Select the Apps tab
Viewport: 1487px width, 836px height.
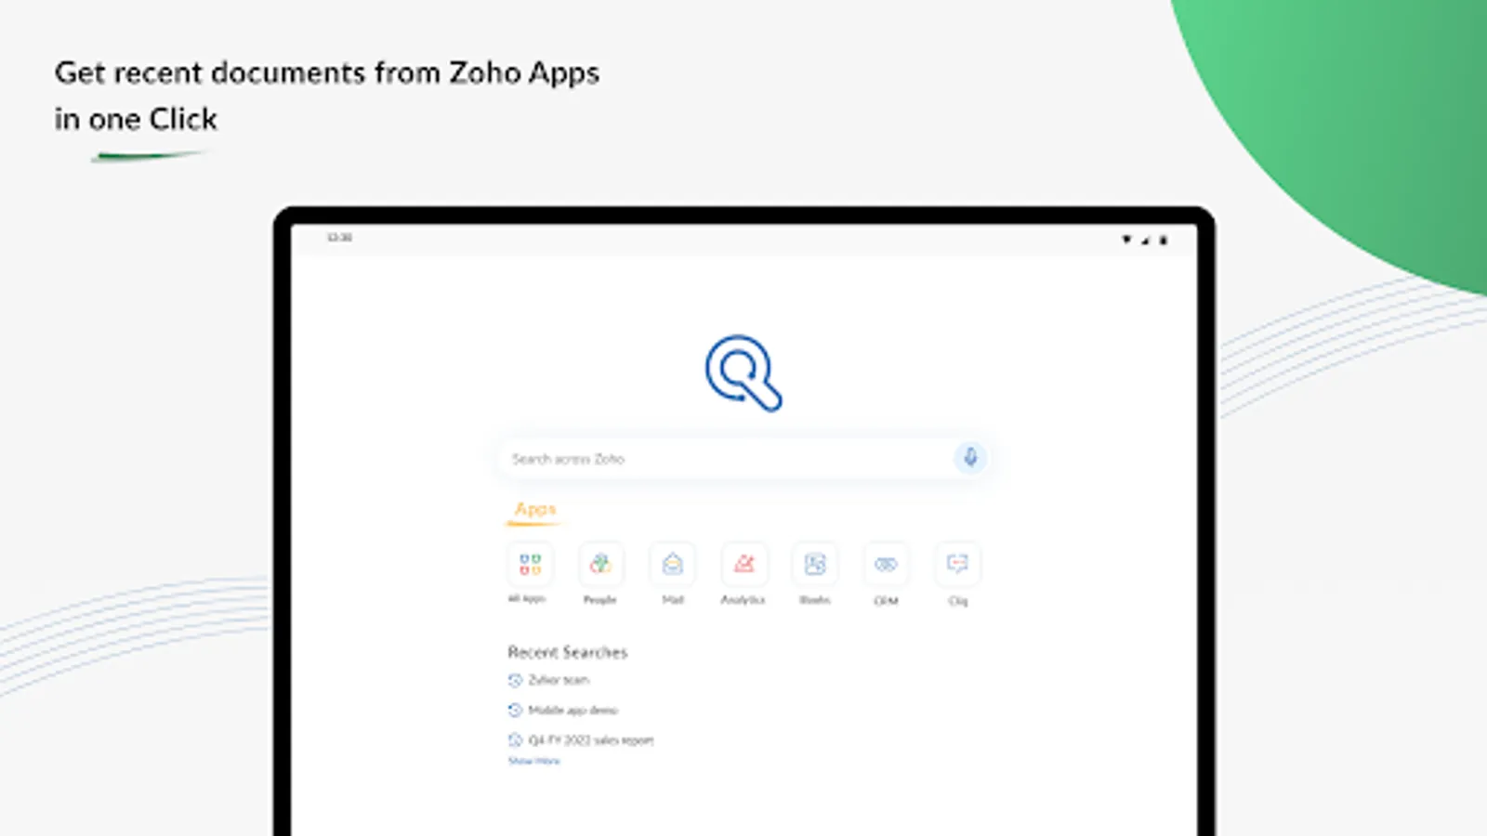pos(535,509)
